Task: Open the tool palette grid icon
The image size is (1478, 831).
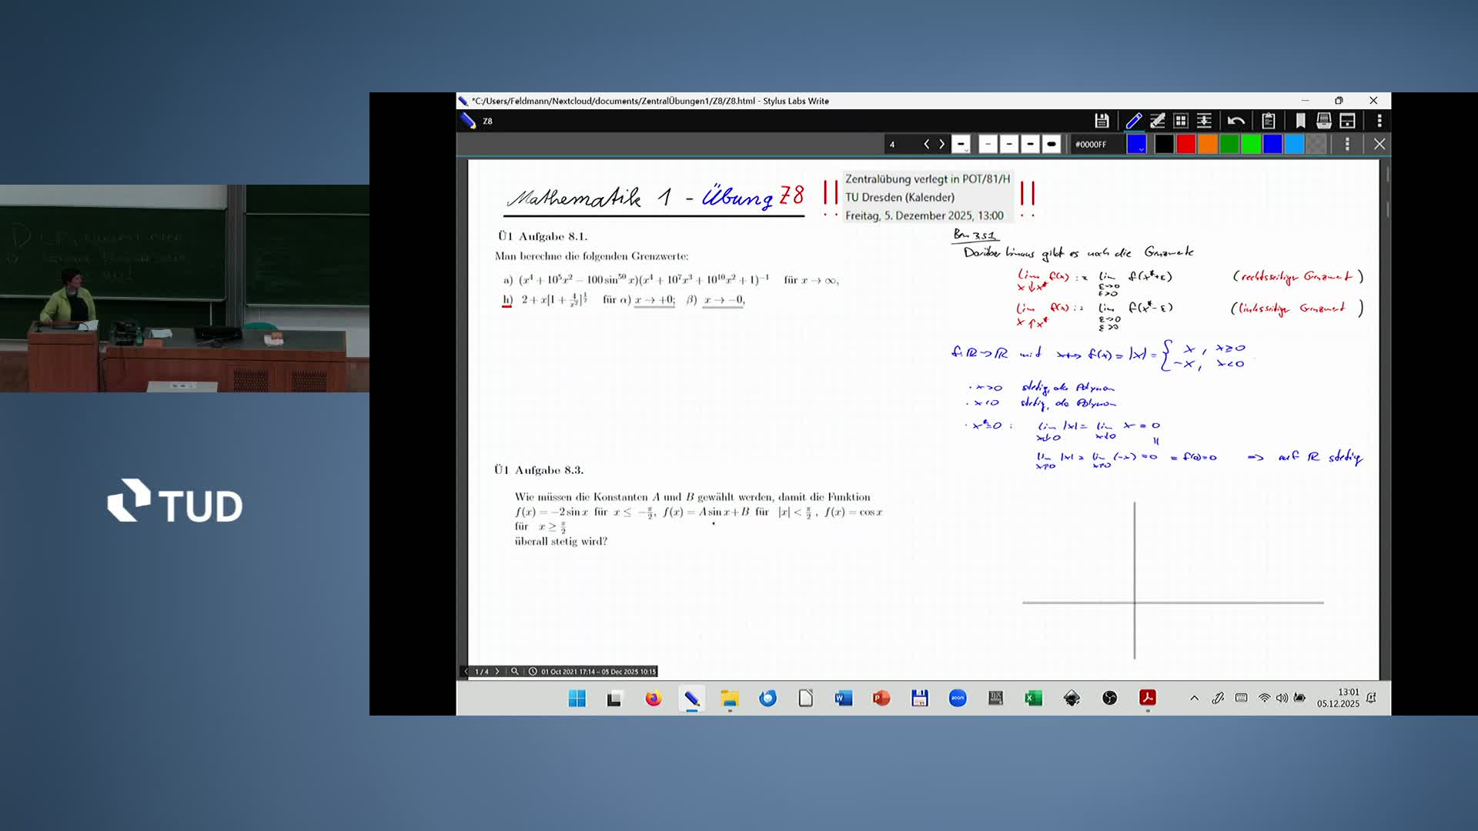Action: pyautogui.click(x=1181, y=121)
